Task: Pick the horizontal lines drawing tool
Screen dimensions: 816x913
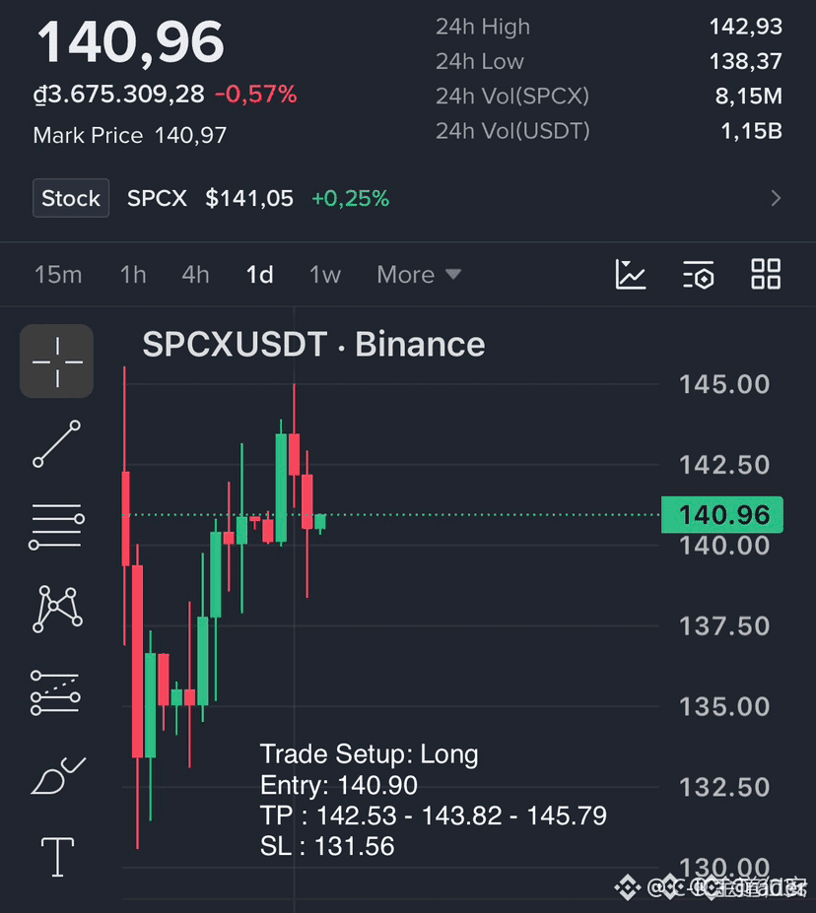Action: tap(56, 526)
